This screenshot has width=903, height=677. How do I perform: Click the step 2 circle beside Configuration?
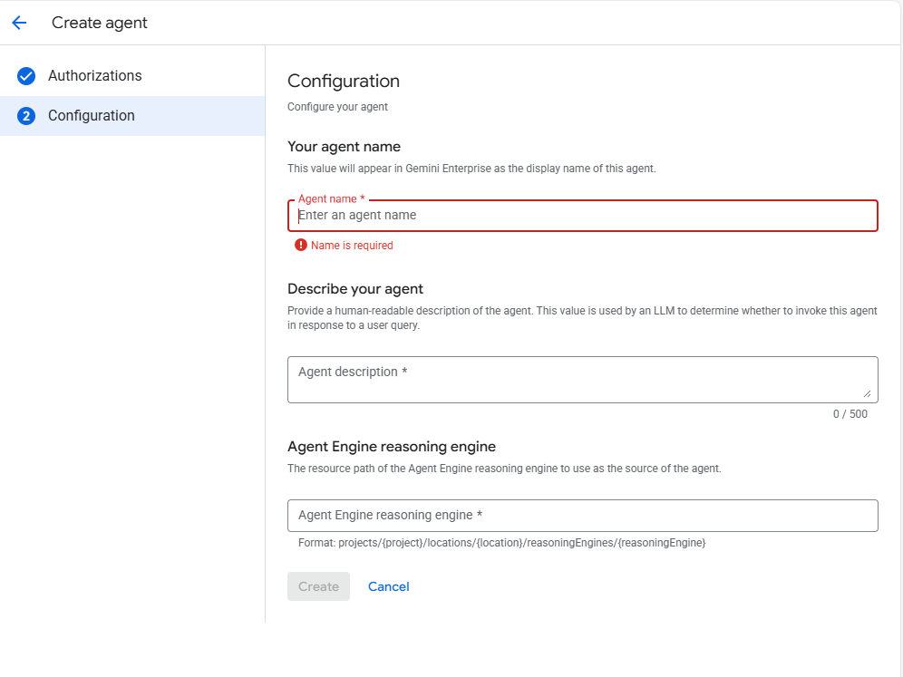[26, 116]
